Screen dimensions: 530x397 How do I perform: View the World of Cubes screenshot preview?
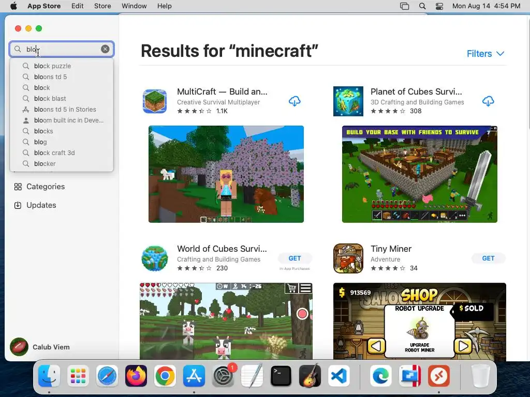coord(226,320)
